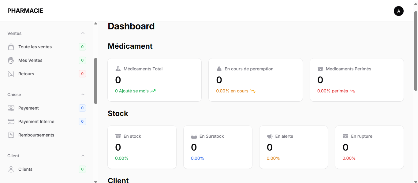Click the Remboursements receipt icon
418x183 pixels.
tap(11, 135)
